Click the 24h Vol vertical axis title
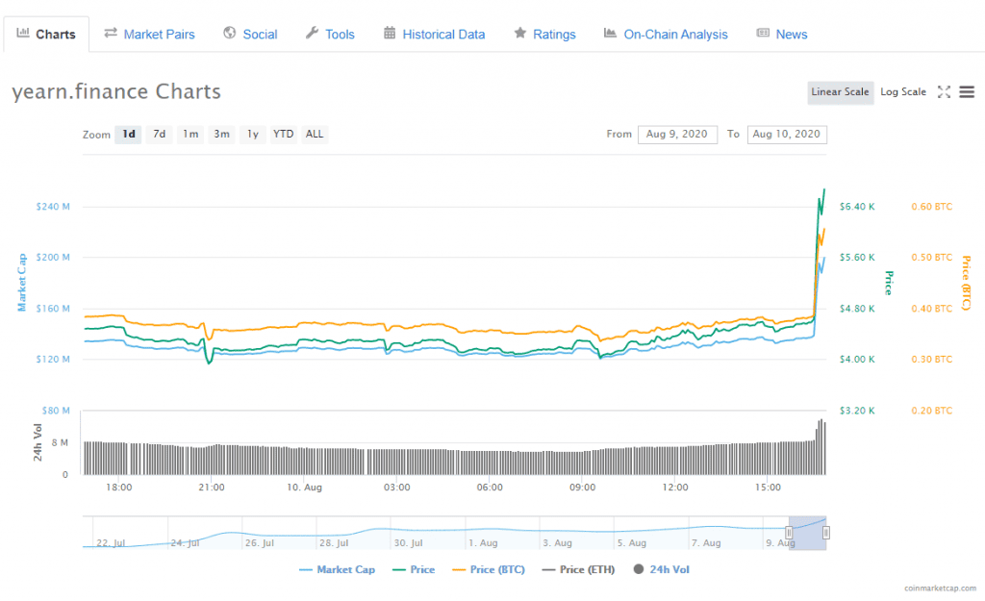This screenshot has height=601, width=985. (x=38, y=442)
